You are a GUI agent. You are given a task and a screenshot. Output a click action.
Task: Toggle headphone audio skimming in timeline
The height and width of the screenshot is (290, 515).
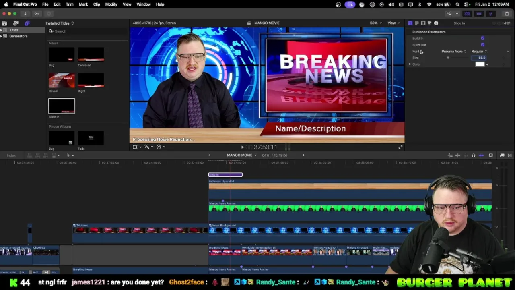(473, 155)
